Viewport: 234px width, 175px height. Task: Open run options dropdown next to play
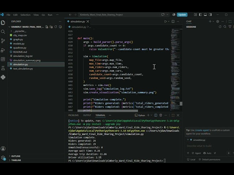pos(169,22)
